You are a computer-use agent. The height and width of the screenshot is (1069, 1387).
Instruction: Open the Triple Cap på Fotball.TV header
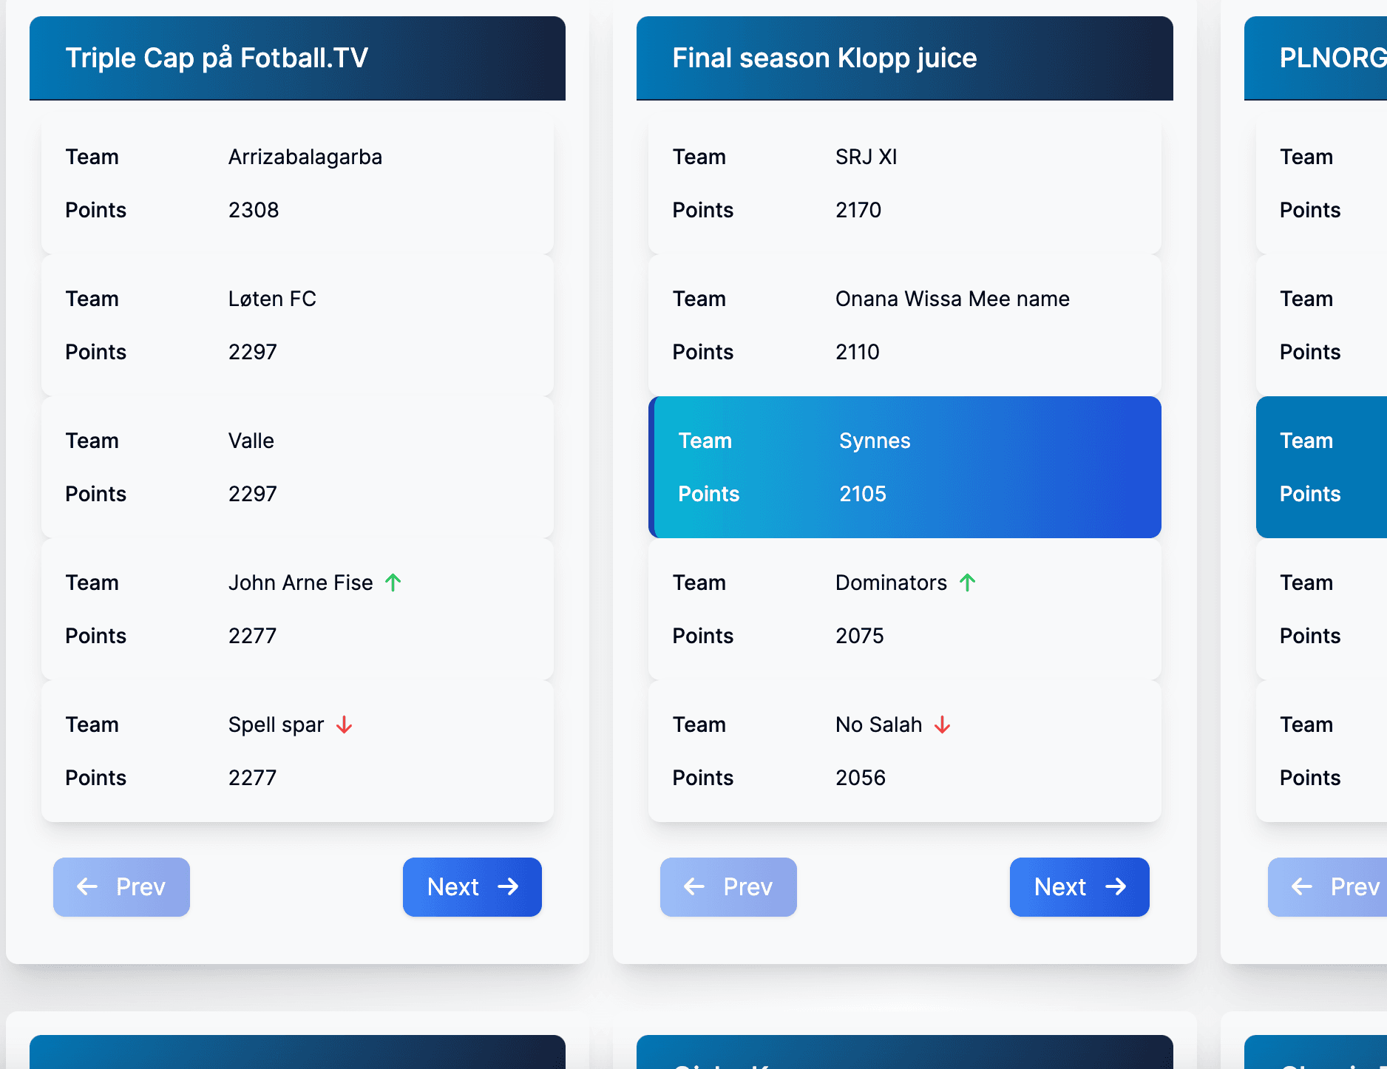pyautogui.click(x=297, y=58)
